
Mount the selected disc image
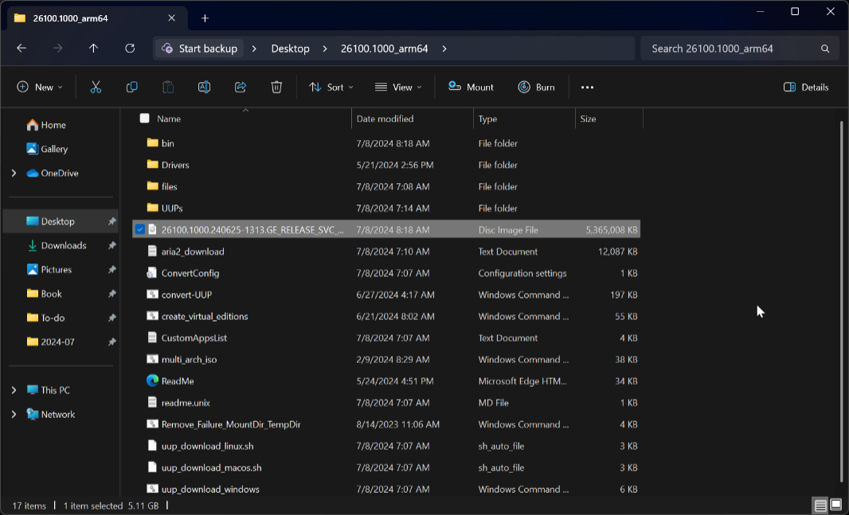[470, 87]
